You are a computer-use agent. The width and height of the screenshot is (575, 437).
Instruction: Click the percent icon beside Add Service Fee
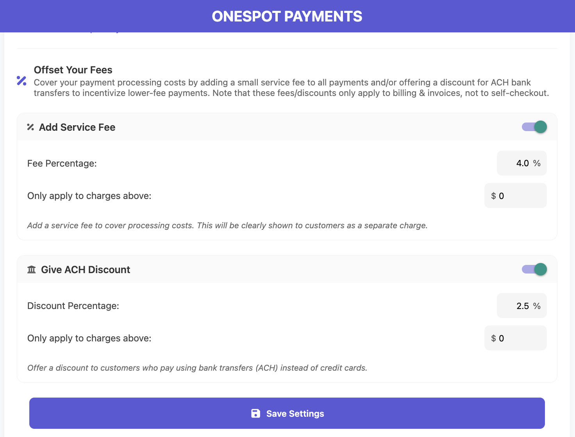[x=30, y=127]
